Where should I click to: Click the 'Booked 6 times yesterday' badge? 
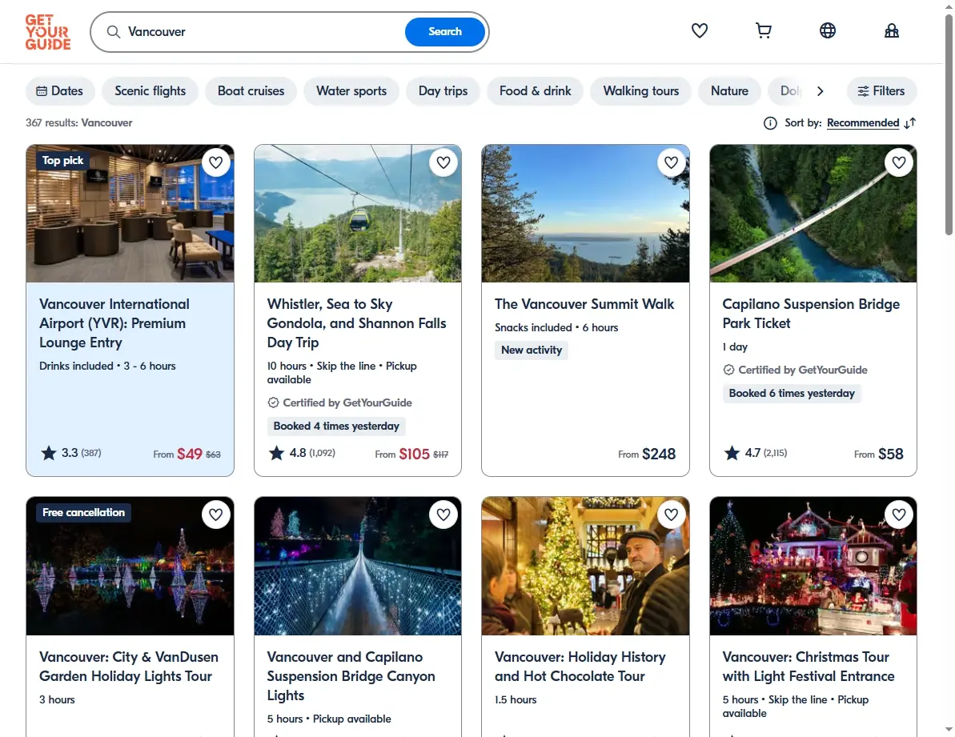click(x=792, y=393)
